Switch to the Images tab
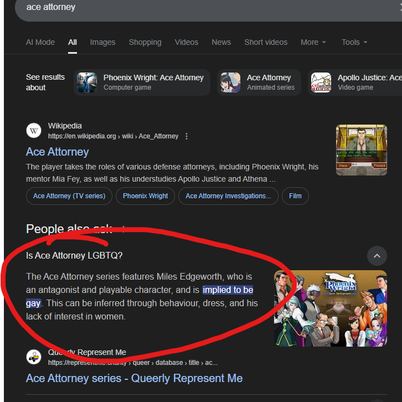 (102, 42)
